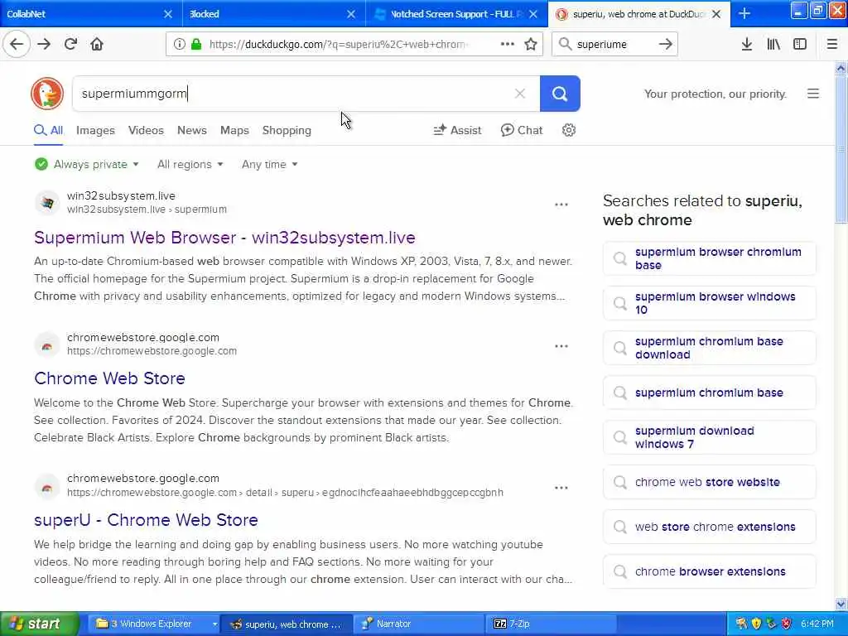This screenshot has height=636, width=848.
Task: Open the Firefox hamburger menu
Action: click(832, 44)
